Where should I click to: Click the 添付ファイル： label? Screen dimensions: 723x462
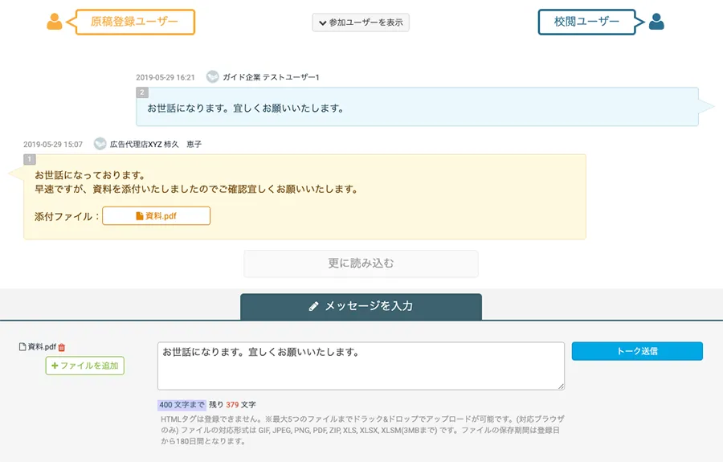click(67, 216)
